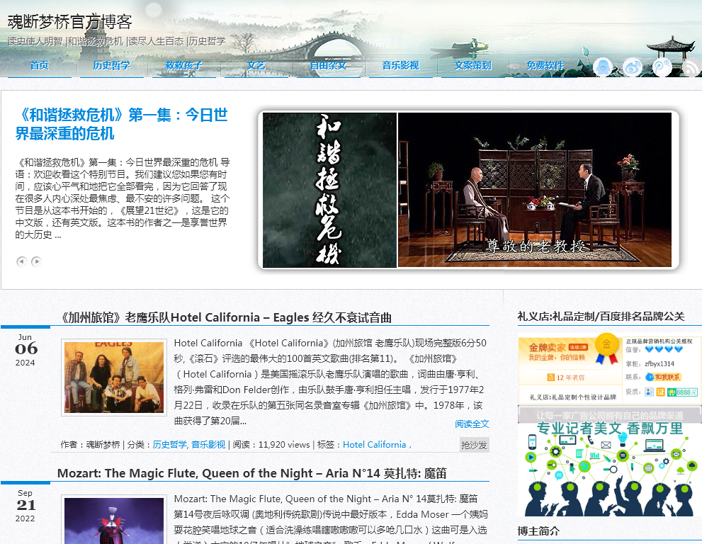Click the 礼义店:礼品定制 sidebar heading
The width and height of the screenshot is (702, 544).
tap(601, 317)
